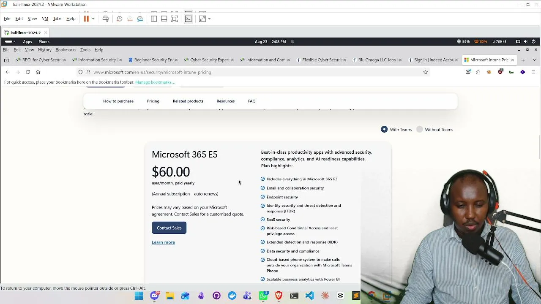Open the Firefox extensions puzzle icon

pyautogui.click(x=478, y=72)
